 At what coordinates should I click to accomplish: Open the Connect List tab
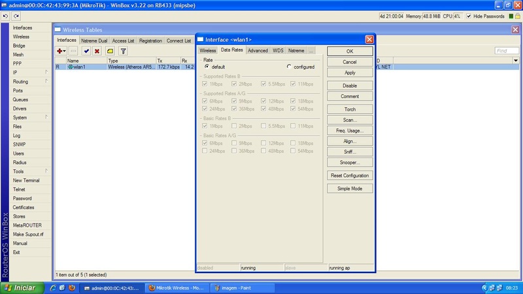point(178,41)
